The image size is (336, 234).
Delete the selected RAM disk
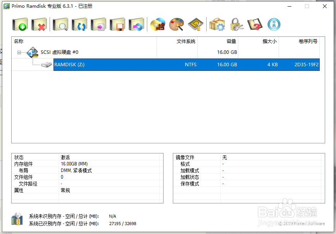coord(39,24)
